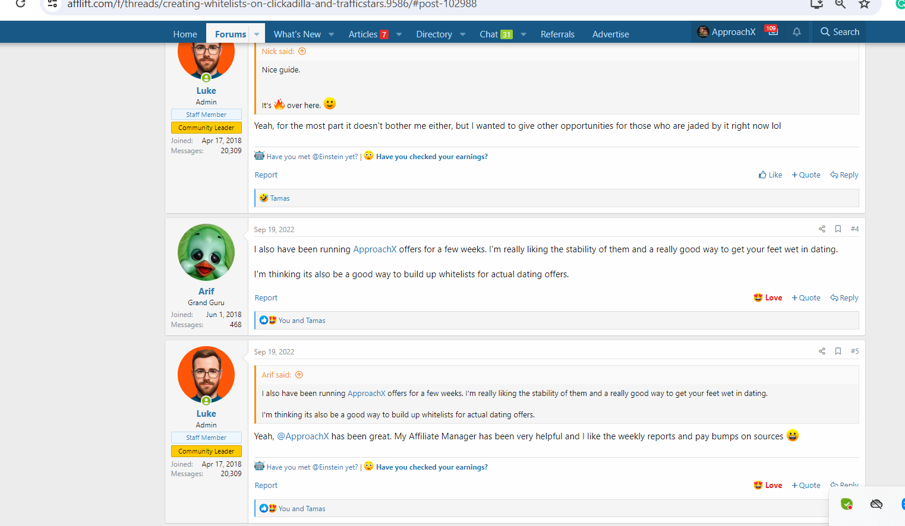
Task: Share post #4 via share icon
Action: coord(822,229)
